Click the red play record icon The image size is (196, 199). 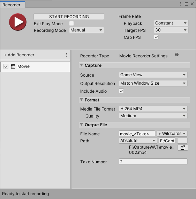pos(18,22)
